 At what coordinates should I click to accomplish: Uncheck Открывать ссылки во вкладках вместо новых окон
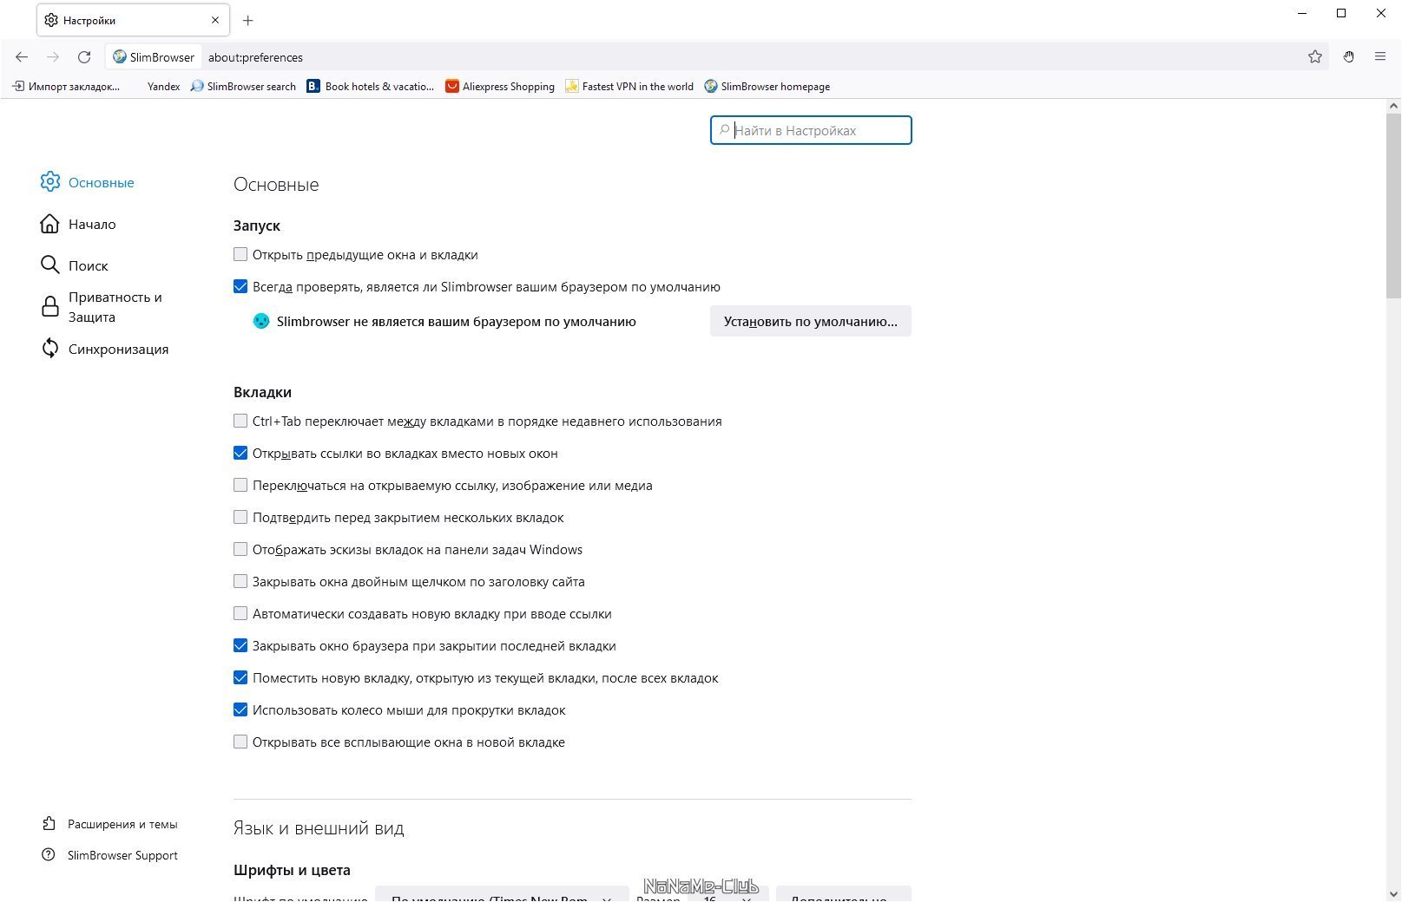pyautogui.click(x=240, y=454)
